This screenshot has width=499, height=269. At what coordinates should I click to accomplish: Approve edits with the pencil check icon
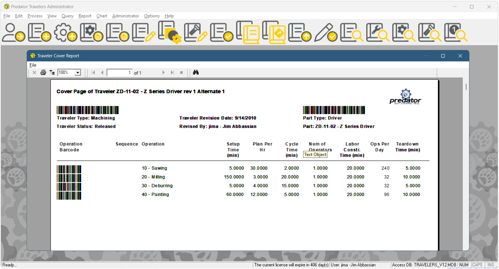point(325,33)
